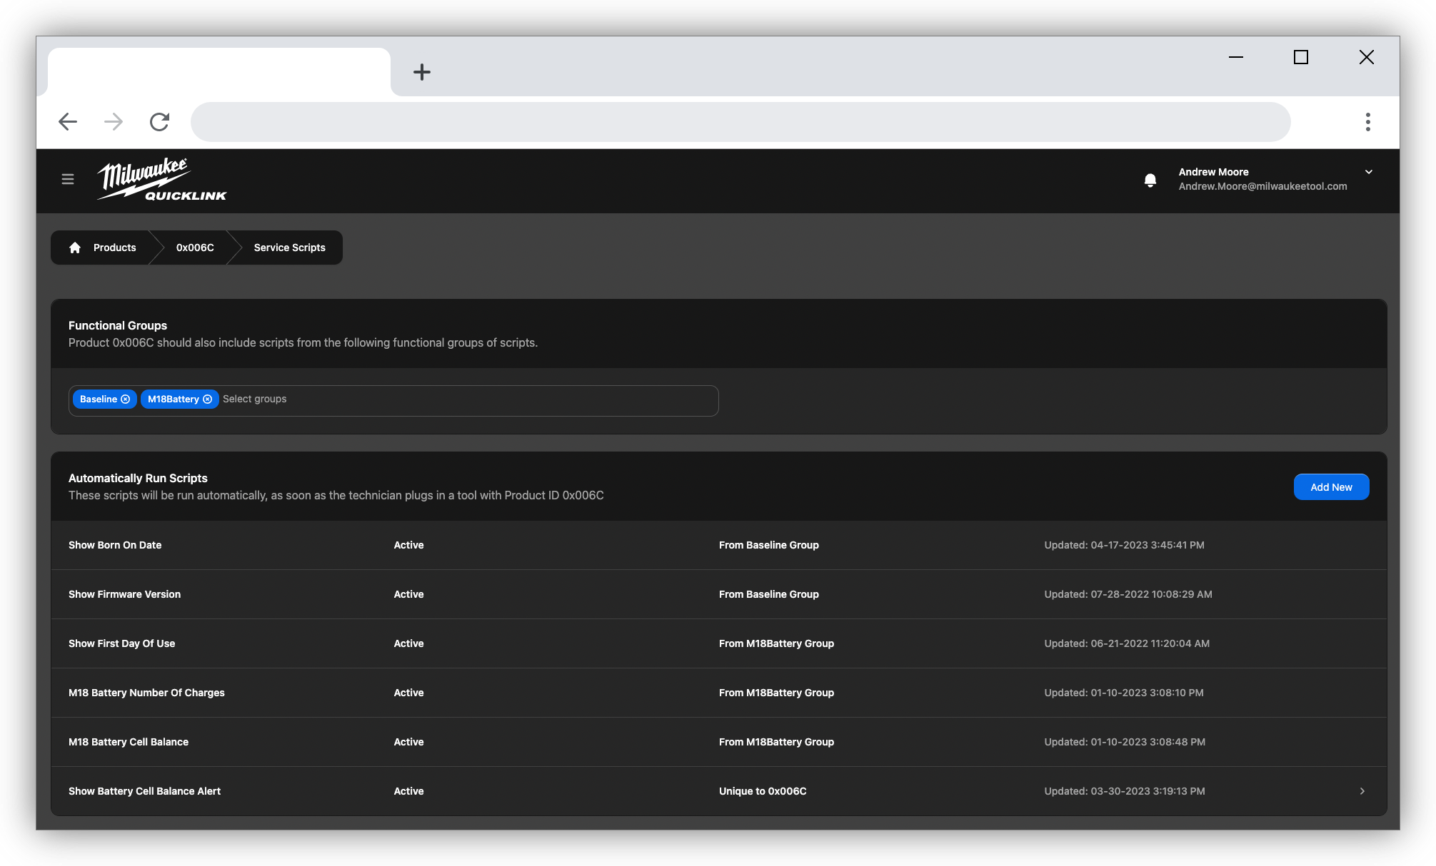Reload the page with the refresh icon
This screenshot has width=1436, height=866.
point(159,121)
